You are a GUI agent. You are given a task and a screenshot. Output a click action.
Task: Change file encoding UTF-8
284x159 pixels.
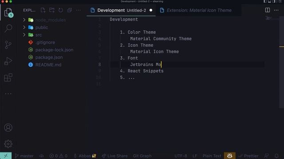click(181, 156)
